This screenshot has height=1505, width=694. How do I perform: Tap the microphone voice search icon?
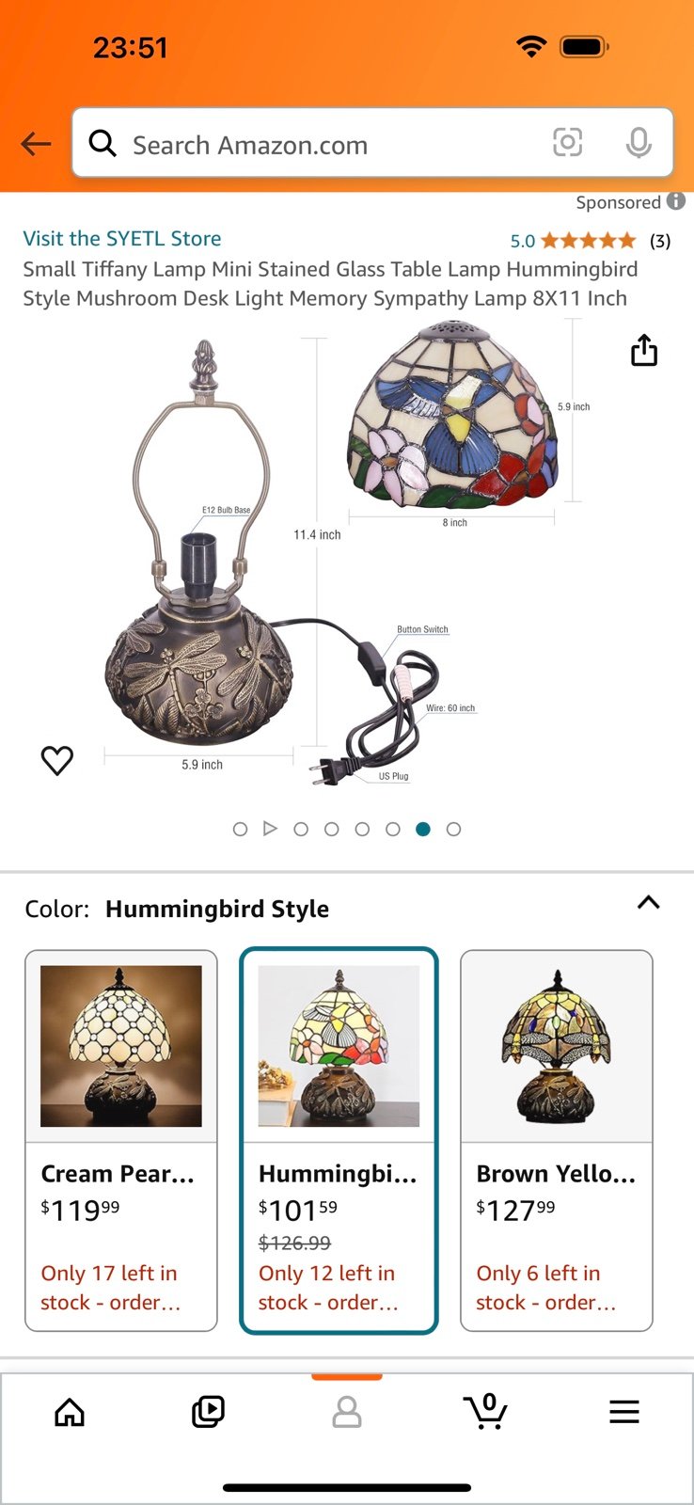coord(639,143)
